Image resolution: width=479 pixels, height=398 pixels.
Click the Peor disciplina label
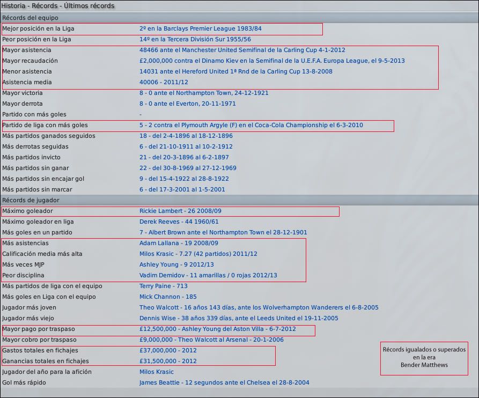pos(23,275)
